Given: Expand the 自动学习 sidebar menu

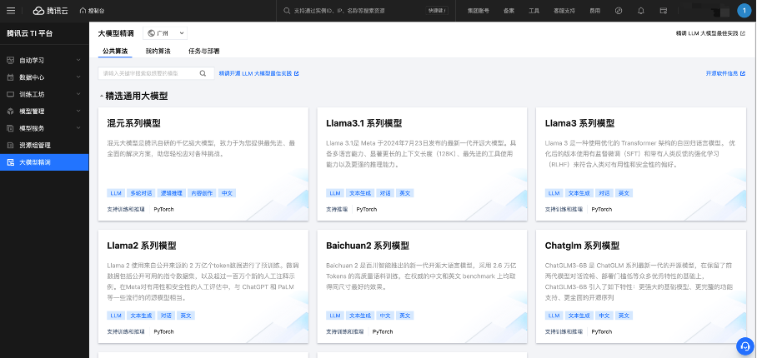Looking at the screenshot, I should tap(43, 60).
